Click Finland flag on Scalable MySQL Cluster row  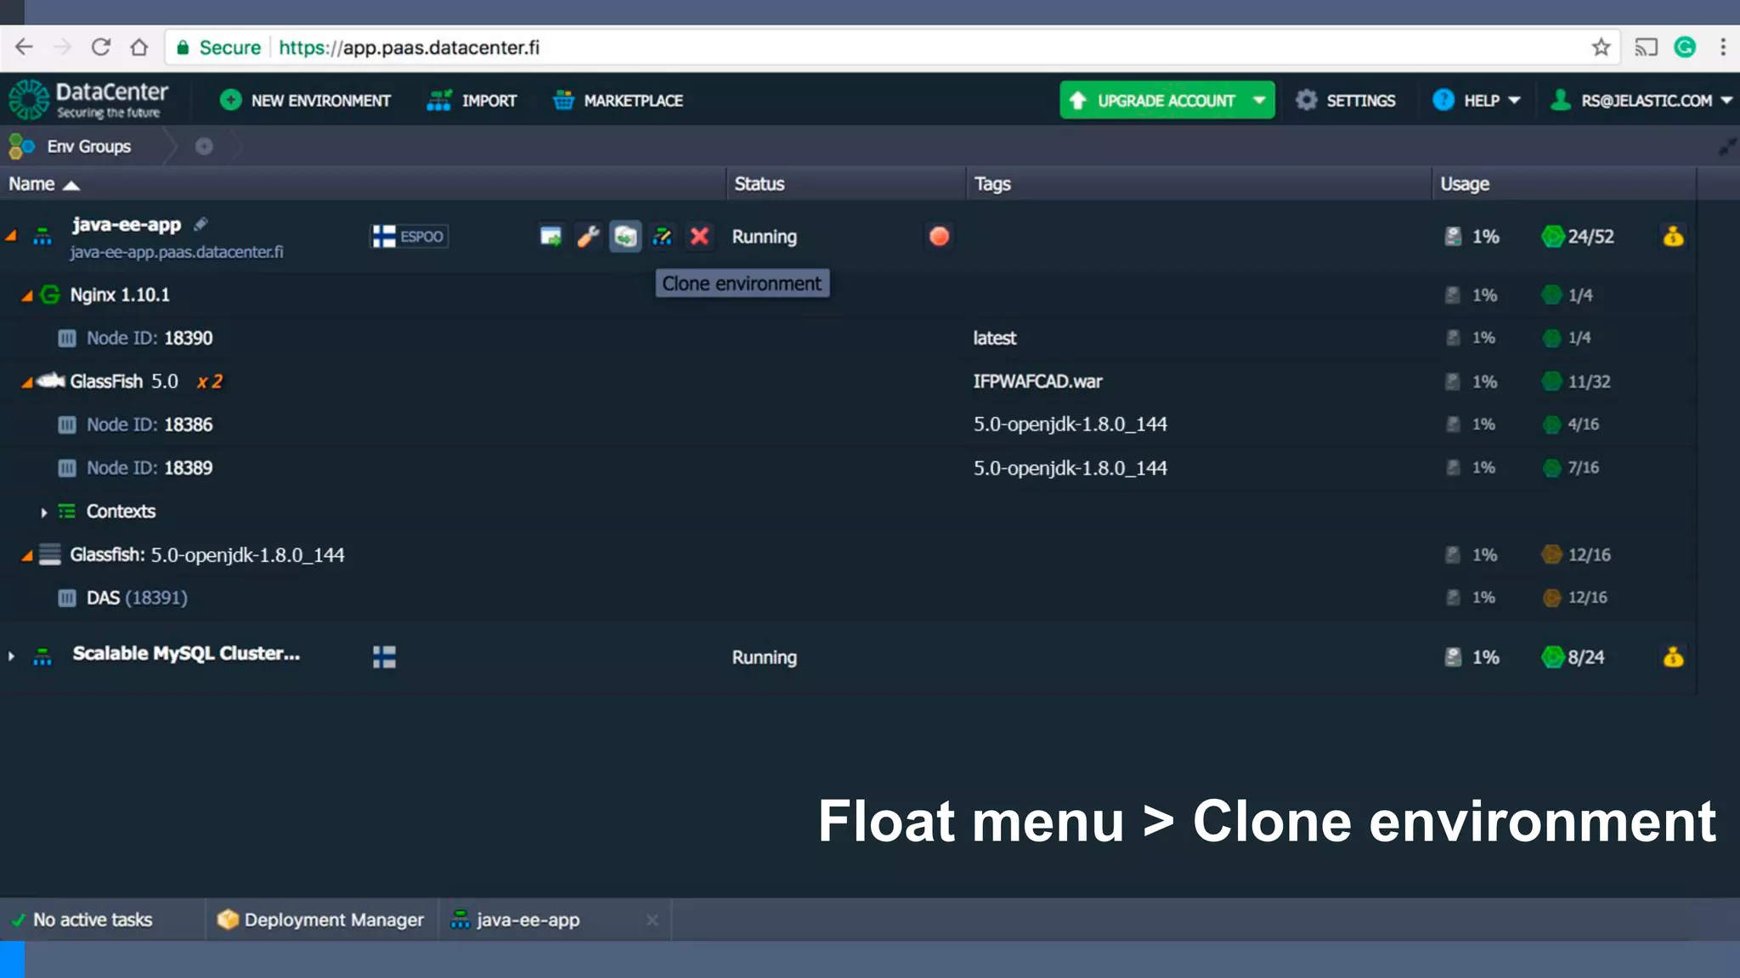(384, 657)
